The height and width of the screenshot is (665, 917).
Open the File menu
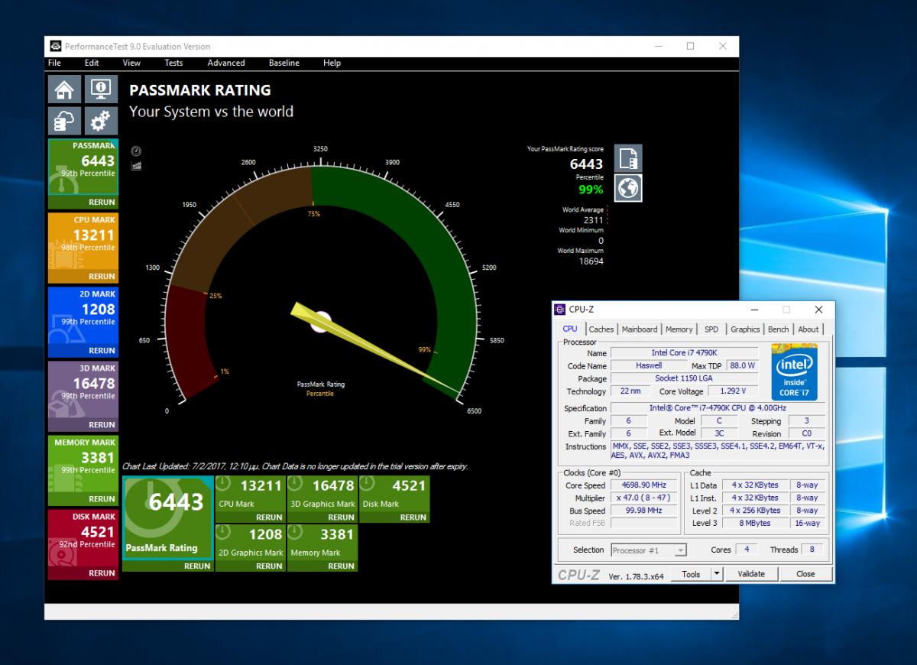(54, 63)
